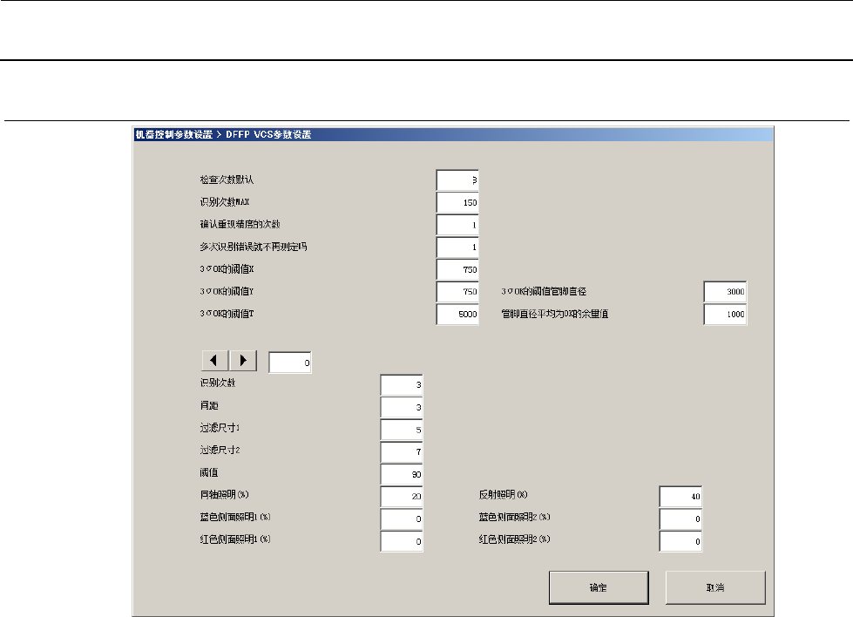Click the 反射照明(%) field showing 40
Viewport: 853px width, 617px height.
680,496
